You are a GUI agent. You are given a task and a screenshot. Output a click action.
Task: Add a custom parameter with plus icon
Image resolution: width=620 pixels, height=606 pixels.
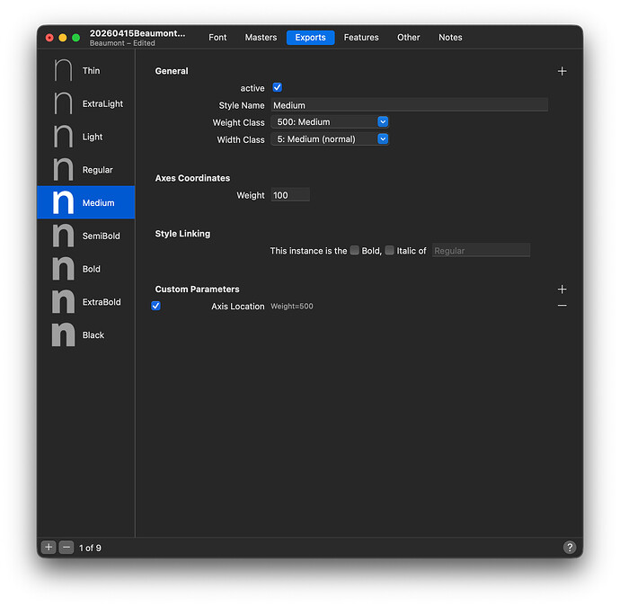click(x=562, y=290)
